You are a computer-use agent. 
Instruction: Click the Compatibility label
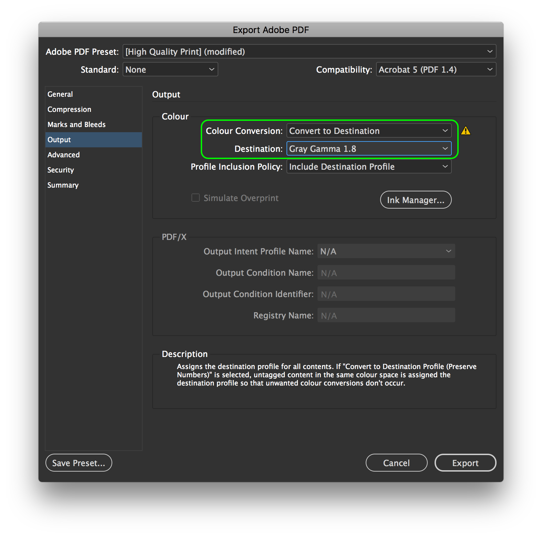[x=344, y=70]
